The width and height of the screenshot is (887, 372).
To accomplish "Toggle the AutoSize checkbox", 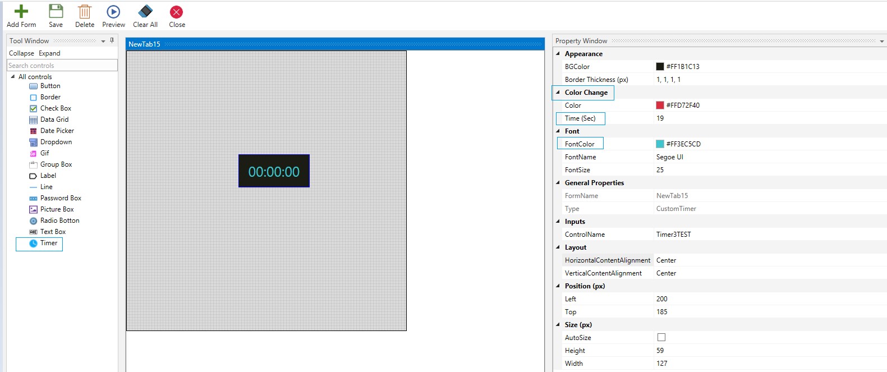I will point(661,337).
